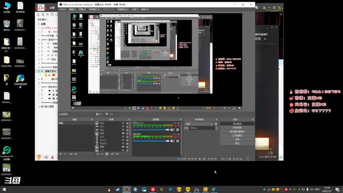This screenshot has width=343, height=193.
Task: Click the transition duration stepper arrows
Action: (x=217, y=128)
